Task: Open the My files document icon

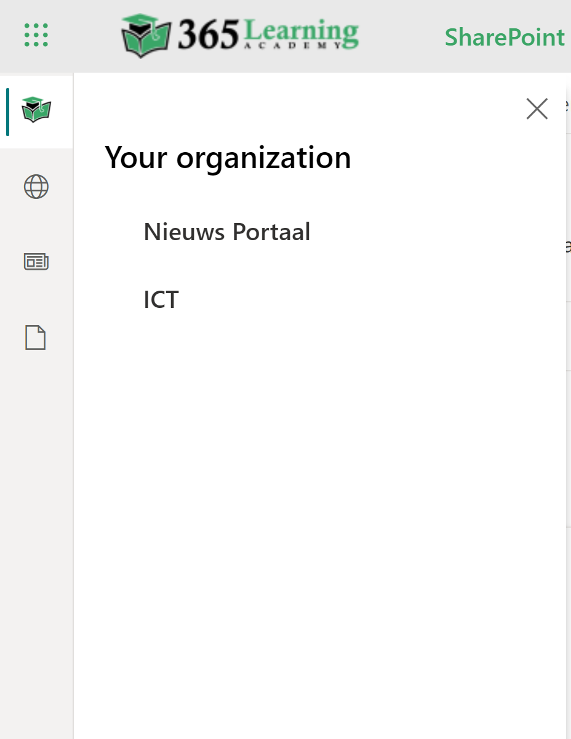Action: click(x=36, y=337)
